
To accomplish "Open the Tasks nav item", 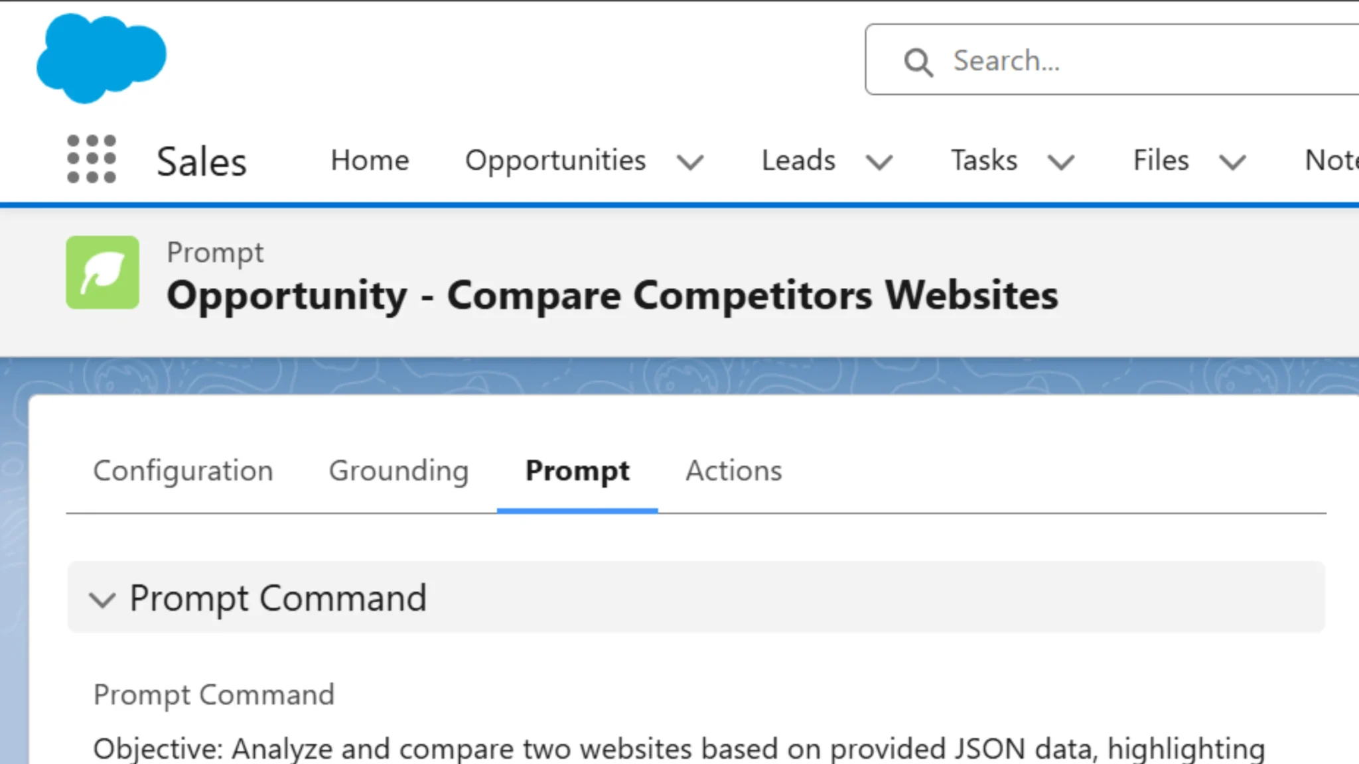I will tap(984, 160).
